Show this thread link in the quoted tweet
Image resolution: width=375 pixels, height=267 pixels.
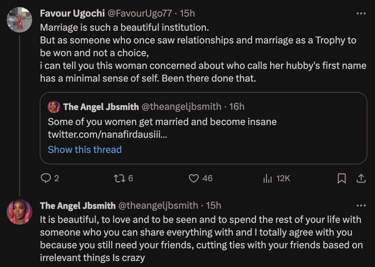coord(84,149)
